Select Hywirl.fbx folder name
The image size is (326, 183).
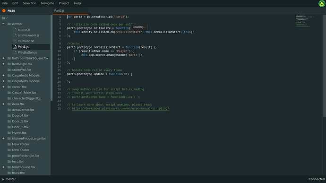(19, 132)
